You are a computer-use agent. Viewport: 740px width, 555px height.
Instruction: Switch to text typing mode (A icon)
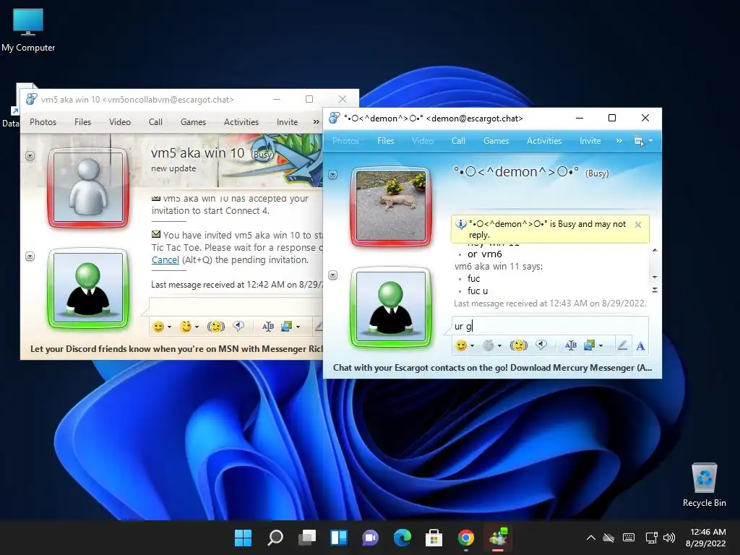pyautogui.click(x=640, y=346)
